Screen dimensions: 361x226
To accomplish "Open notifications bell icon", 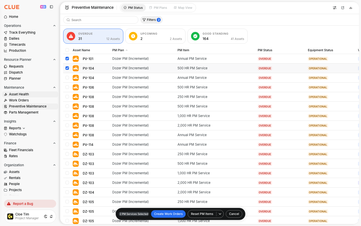I will click(x=51, y=216).
